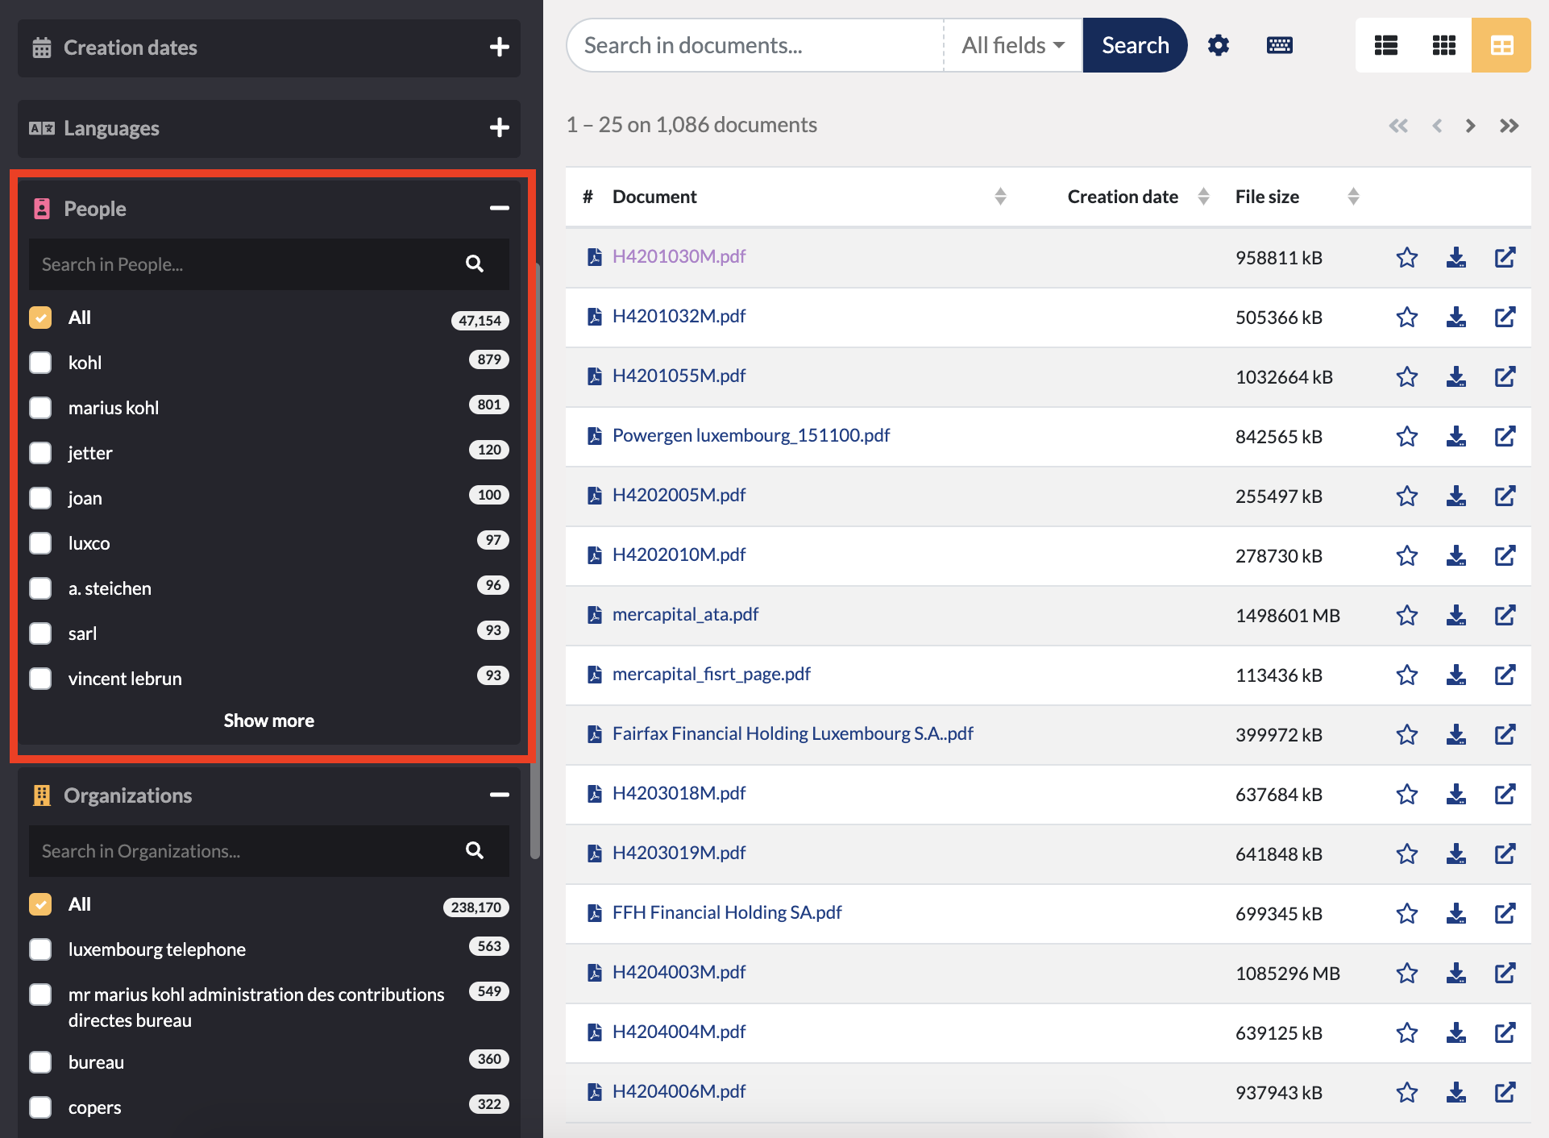1549x1138 pixels.
Task: Expand the Languages filter
Action: click(500, 128)
